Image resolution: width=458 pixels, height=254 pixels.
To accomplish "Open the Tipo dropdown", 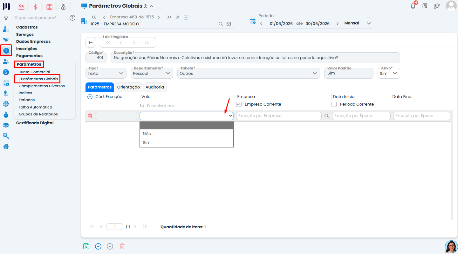I will [106, 73].
